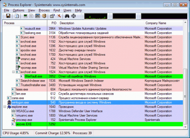Click 'Windows Defender User Interface' description
The height and width of the screenshot is (138, 190).
(x=80, y=111)
